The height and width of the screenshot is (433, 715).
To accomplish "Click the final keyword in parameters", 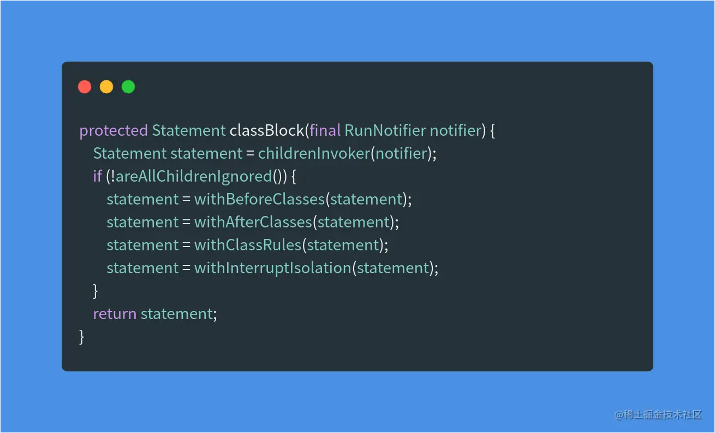I will point(325,131).
